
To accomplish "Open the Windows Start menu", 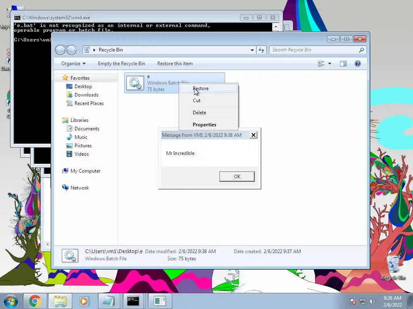I will tap(10, 301).
